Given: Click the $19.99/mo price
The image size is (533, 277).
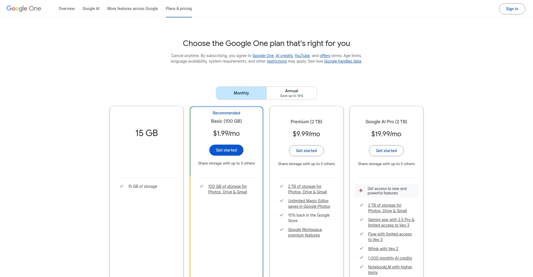Looking at the screenshot, I should [386, 134].
